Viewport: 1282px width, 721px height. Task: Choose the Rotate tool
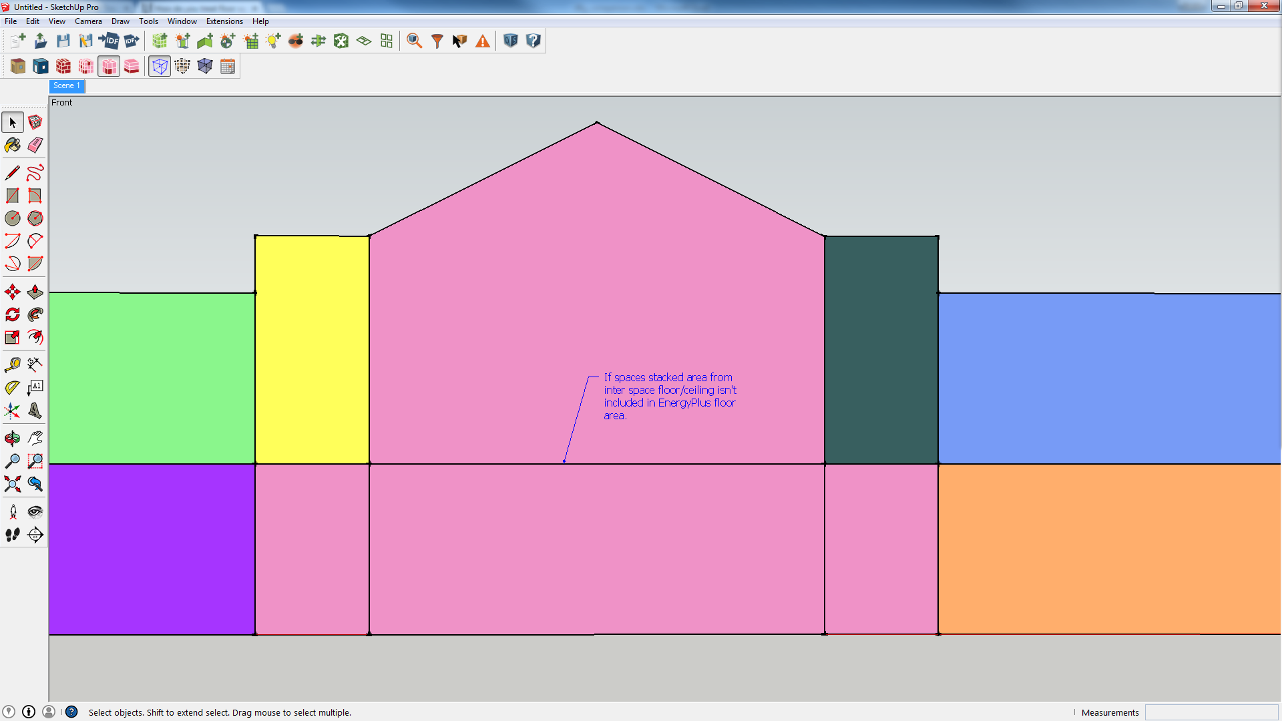pyautogui.click(x=13, y=314)
